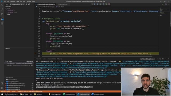This screenshot has width=171, height=96.
Task: Close the terminal panel
Action: coord(169,59)
